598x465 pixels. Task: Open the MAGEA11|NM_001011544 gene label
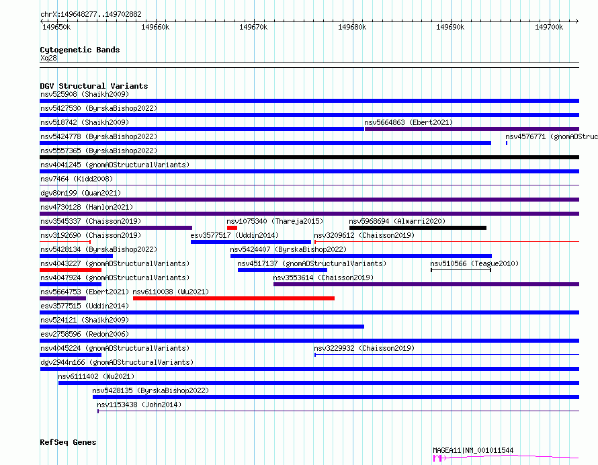(473, 450)
